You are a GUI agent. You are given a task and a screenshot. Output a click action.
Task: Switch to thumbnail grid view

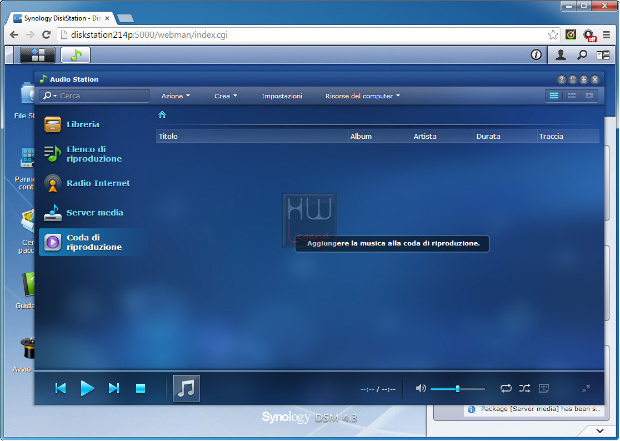click(x=571, y=96)
